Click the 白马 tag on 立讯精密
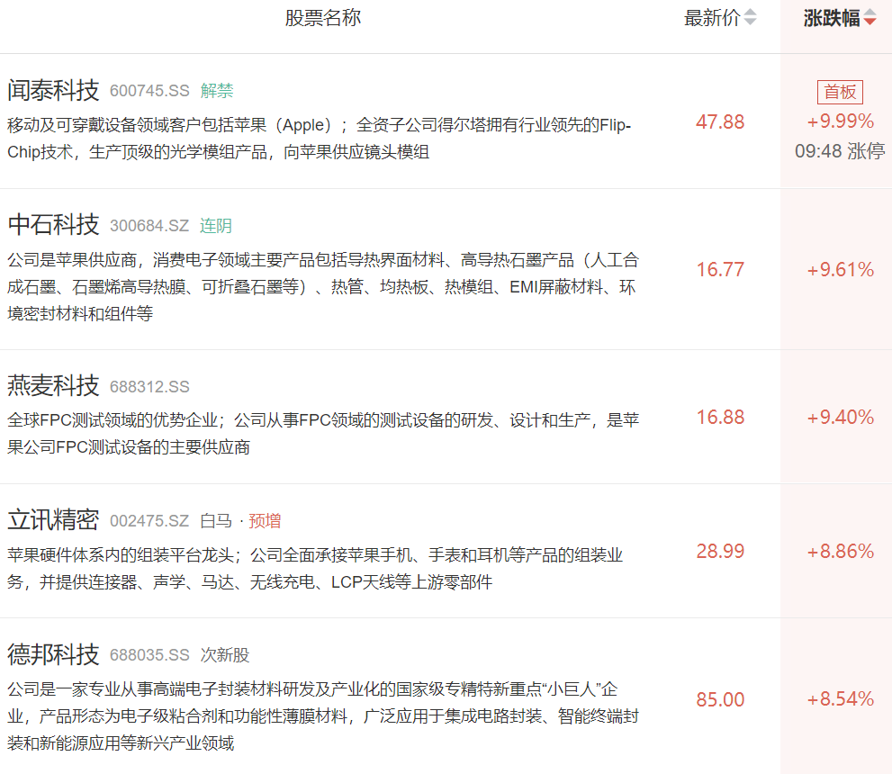892x774 pixels. coord(216,521)
